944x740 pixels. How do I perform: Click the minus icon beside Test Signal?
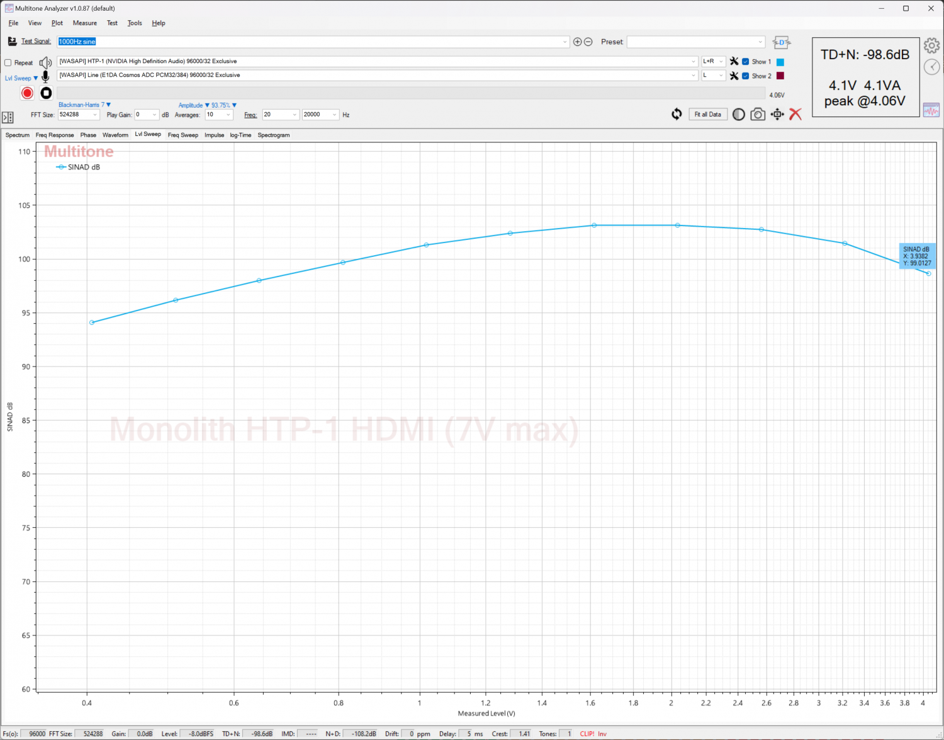(588, 42)
